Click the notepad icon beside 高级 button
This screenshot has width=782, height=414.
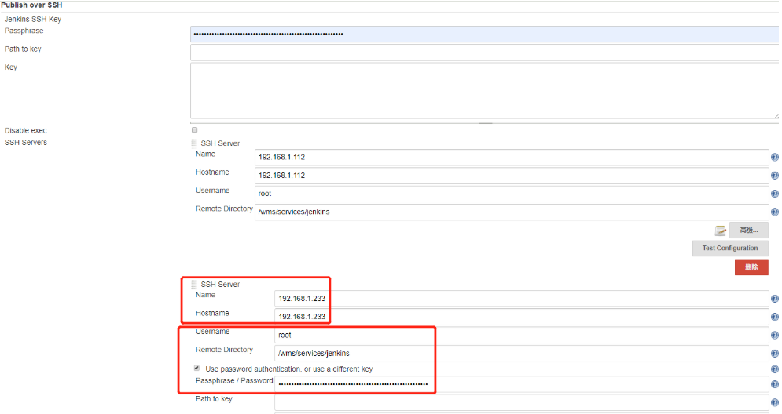click(720, 231)
